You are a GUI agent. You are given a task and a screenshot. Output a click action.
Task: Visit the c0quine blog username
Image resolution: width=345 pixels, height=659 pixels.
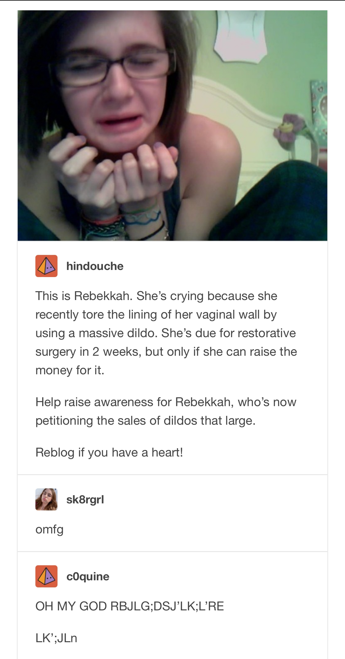pyautogui.click(x=88, y=576)
